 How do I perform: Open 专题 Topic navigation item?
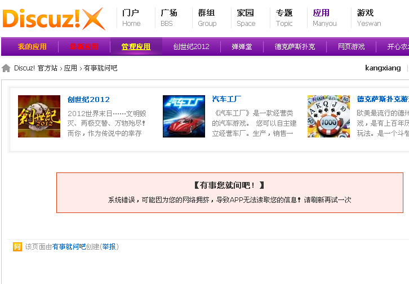(x=284, y=17)
